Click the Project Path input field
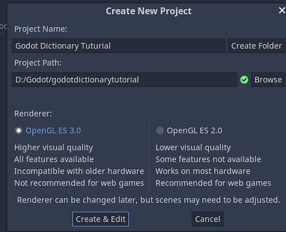 pos(124,80)
